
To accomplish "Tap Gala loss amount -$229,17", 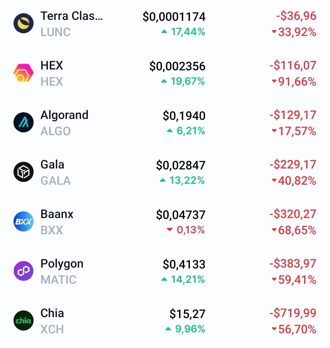I will click(x=293, y=165).
